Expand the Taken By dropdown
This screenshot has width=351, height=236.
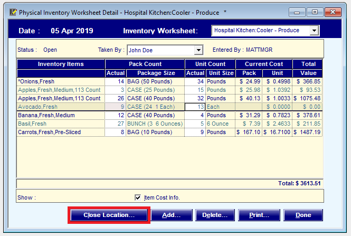[198, 50]
